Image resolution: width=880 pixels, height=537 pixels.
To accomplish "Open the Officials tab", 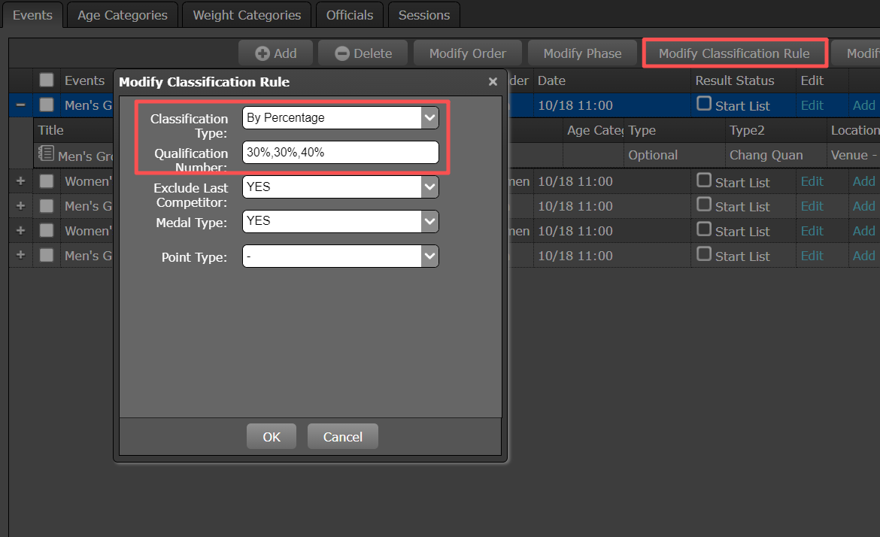I will pyautogui.click(x=350, y=15).
